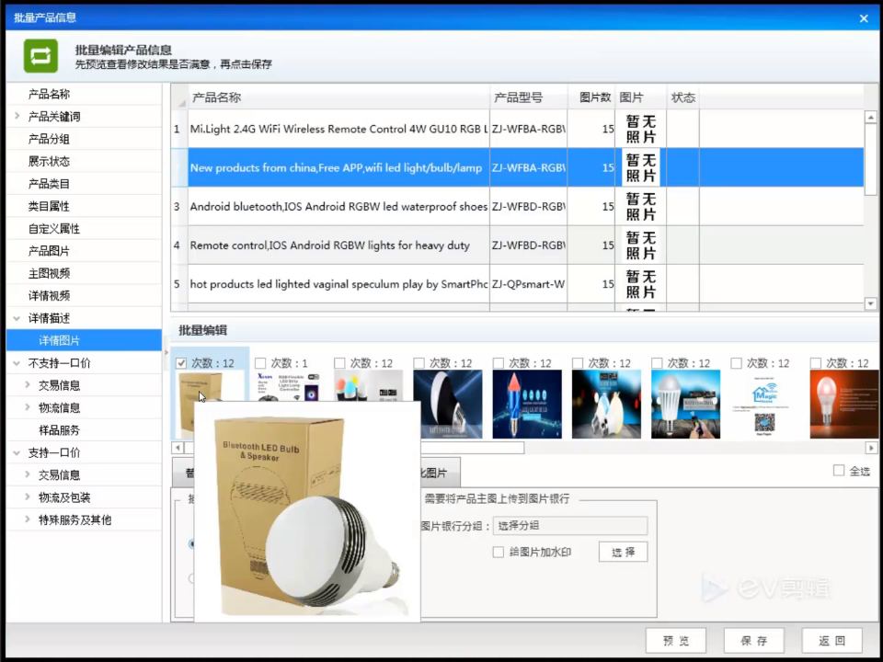883x662 pixels.
Task: Open the tab ending in 化图片
Action: point(440,473)
